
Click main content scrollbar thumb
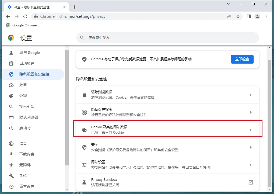coord(269,124)
